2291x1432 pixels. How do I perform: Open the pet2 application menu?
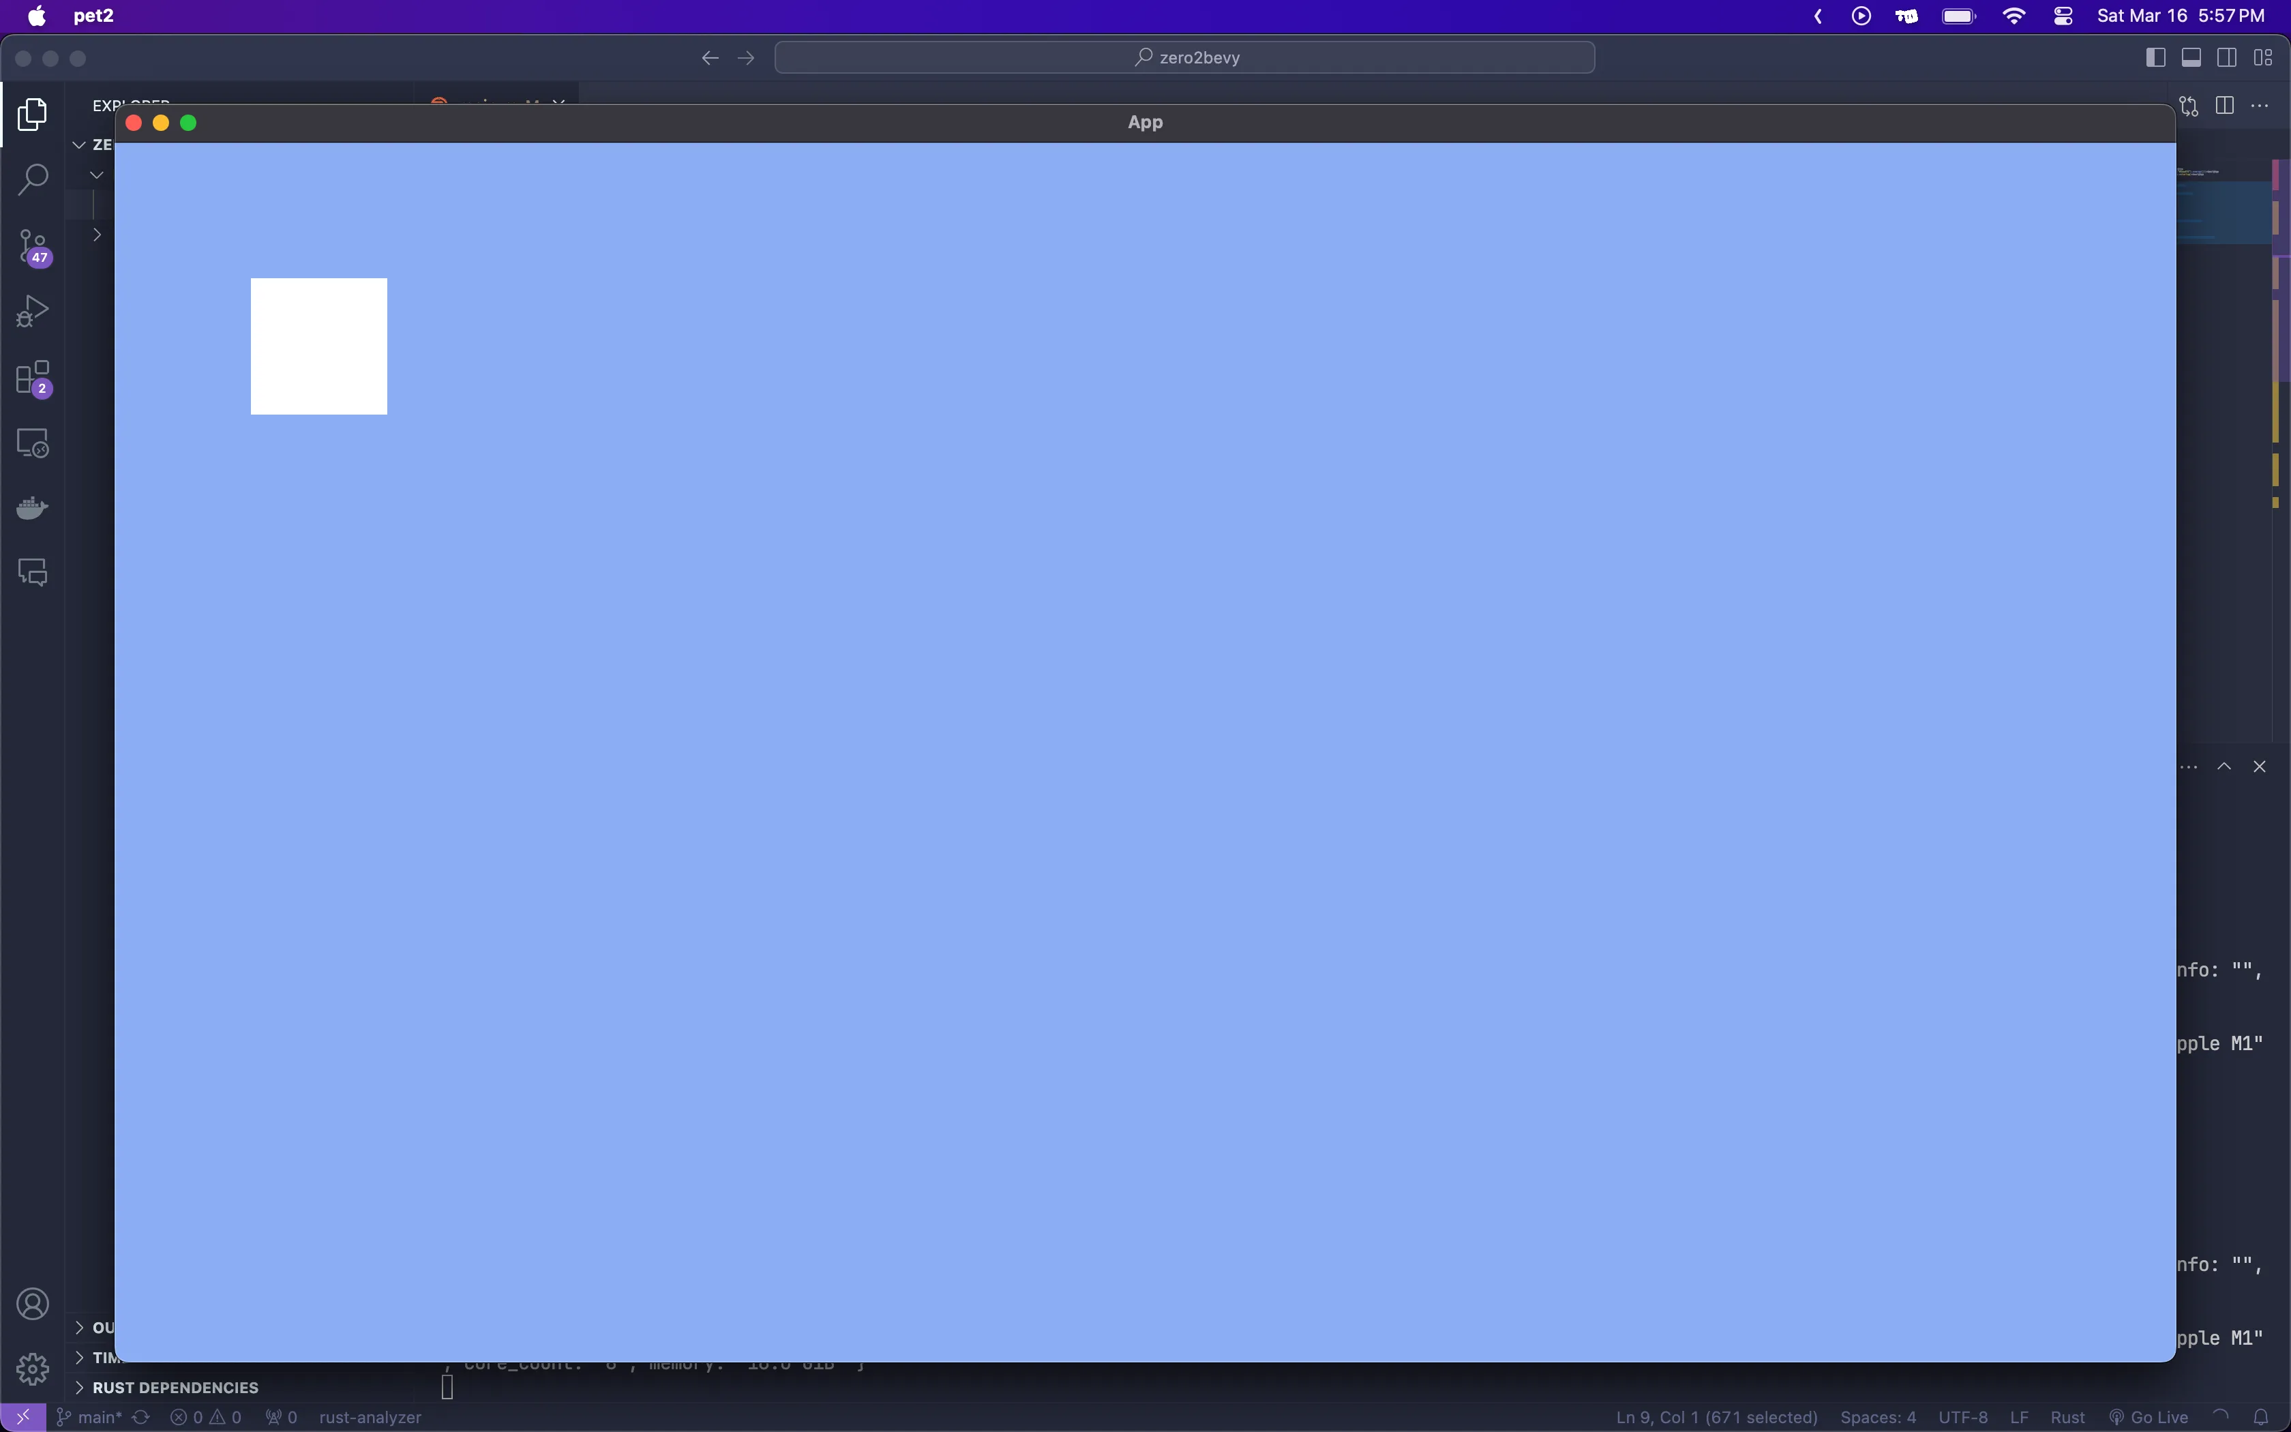tap(93, 16)
